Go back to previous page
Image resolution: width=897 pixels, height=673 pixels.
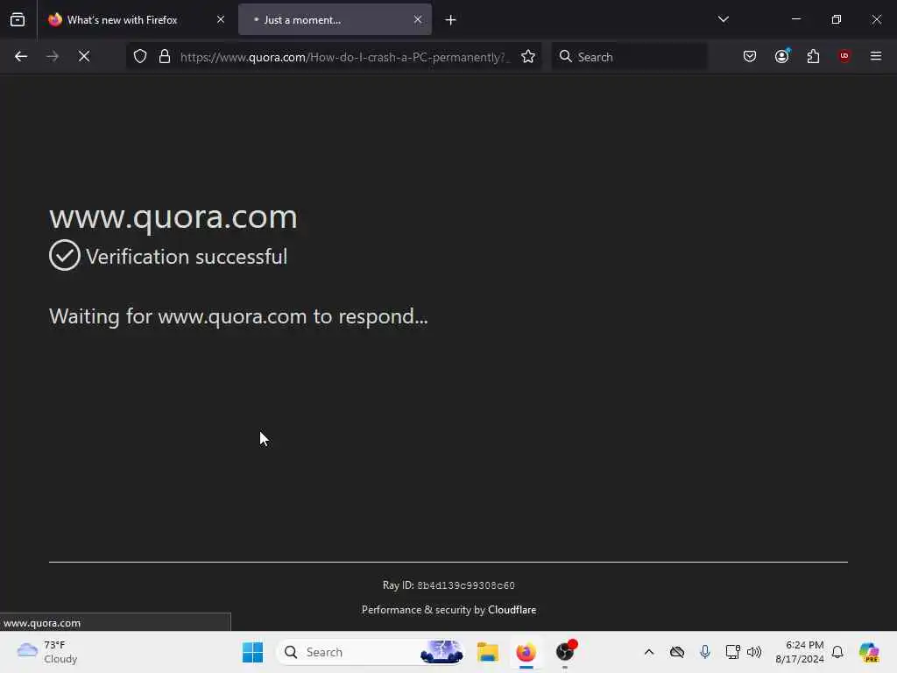click(21, 56)
